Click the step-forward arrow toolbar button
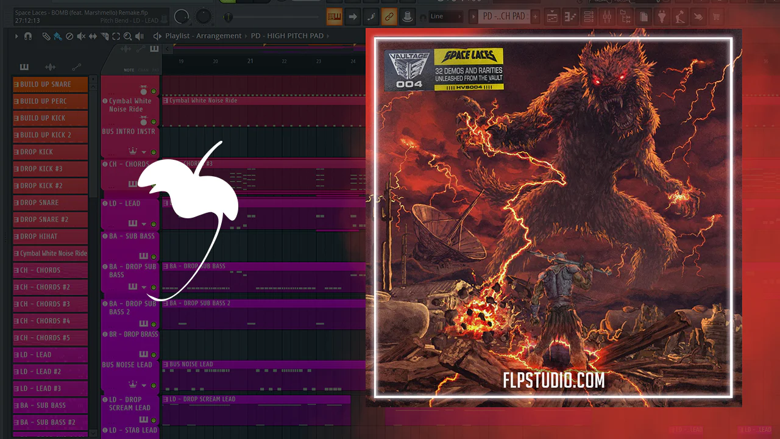 [x=352, y=16]
